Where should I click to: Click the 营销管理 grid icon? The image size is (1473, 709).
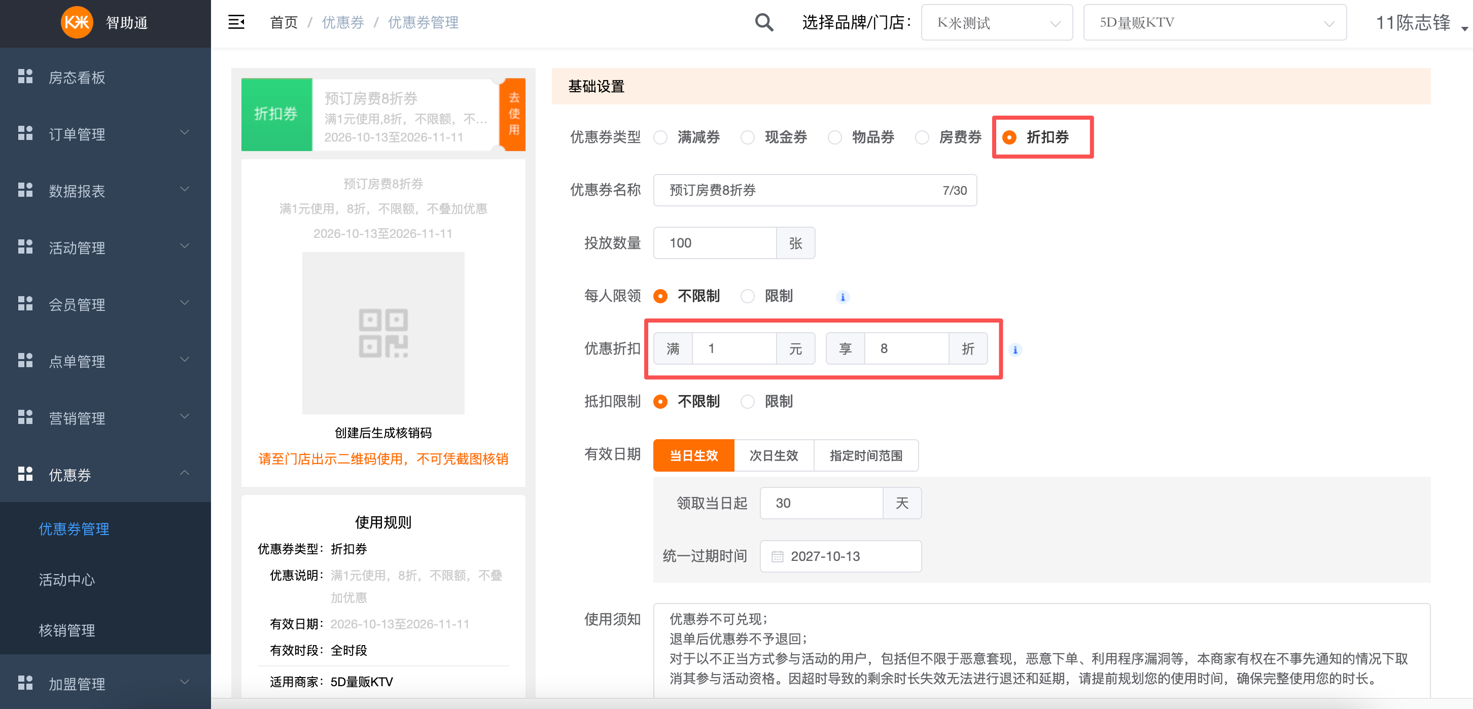(x=25, y=417)
